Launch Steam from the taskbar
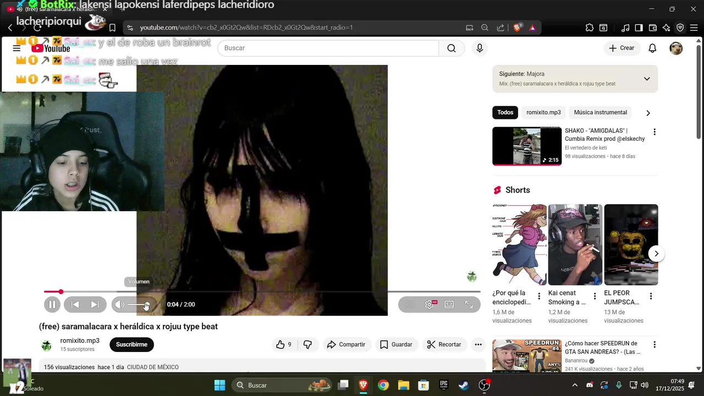Viewport: 704px width, 396px height. [464, 385]
